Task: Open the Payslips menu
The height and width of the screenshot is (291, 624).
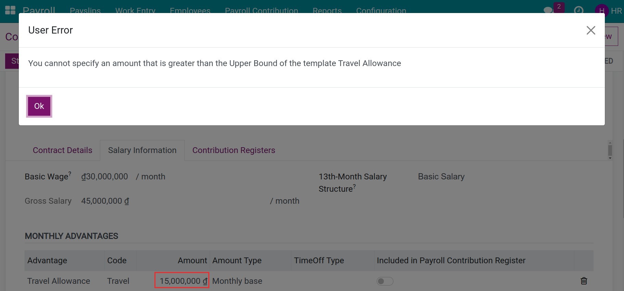Action: (85, 11)
